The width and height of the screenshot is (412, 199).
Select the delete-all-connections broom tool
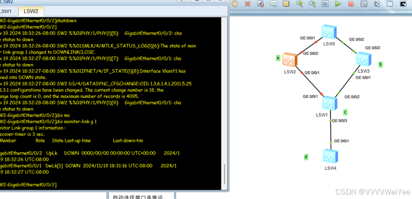(261, 4)
